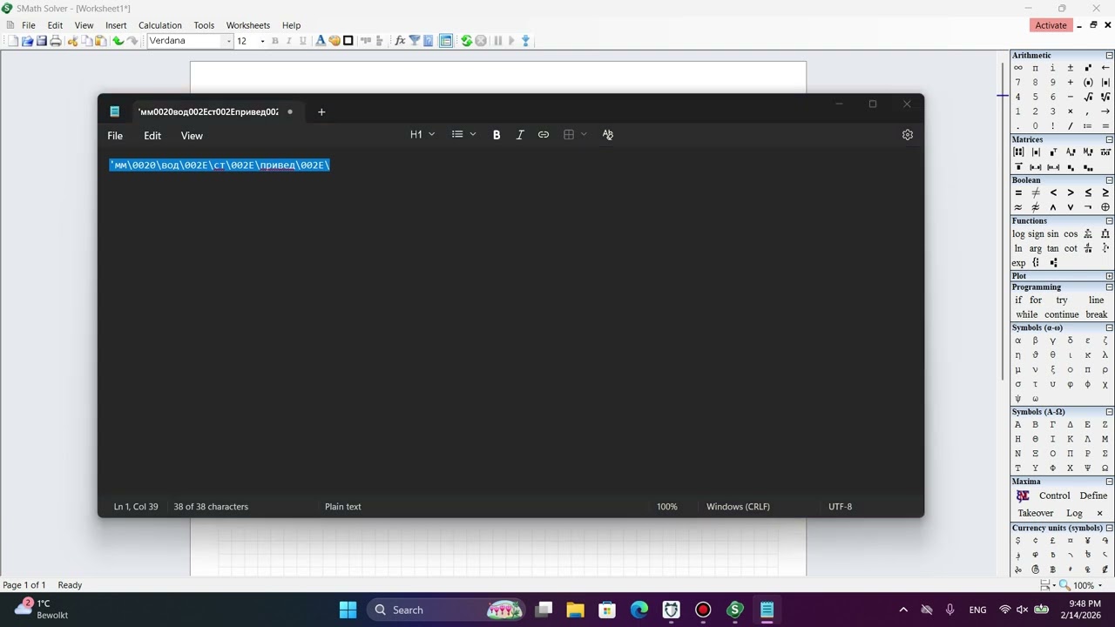Insert the XOR circled-plus symbol from Boolean panel
This screenshot has height=627, width=1115.
[x=1105, y=207]
